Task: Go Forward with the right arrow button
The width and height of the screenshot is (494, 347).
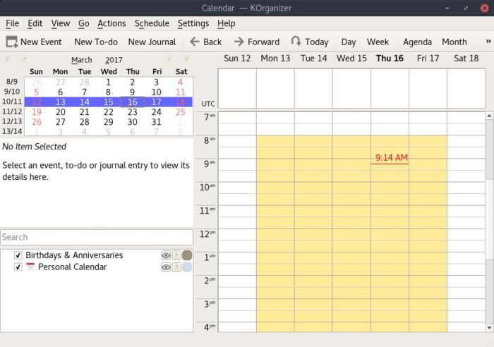Action: (257, 42)
